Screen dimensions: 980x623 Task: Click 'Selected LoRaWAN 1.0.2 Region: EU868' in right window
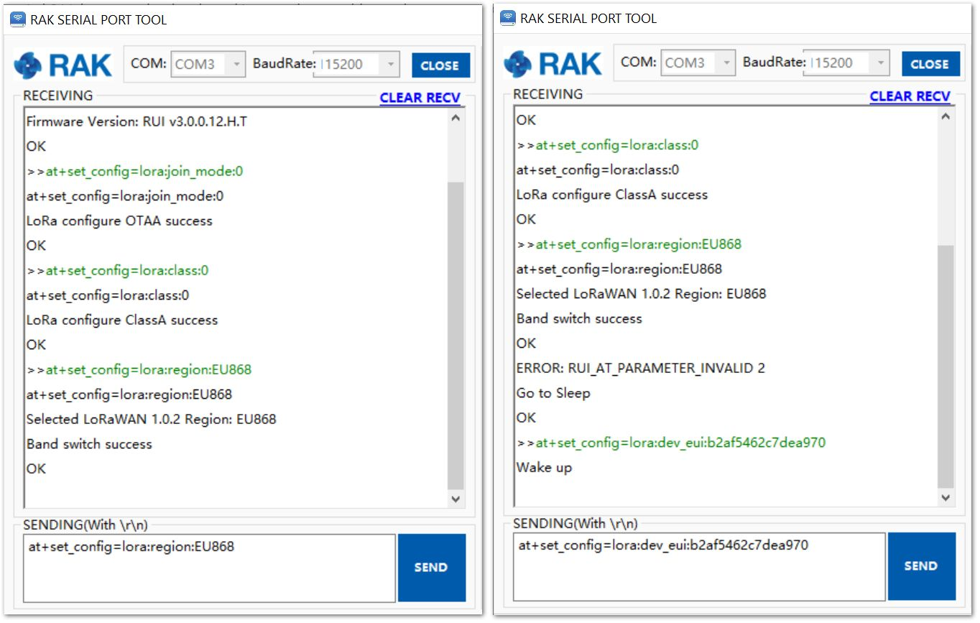tap(641, 294)
